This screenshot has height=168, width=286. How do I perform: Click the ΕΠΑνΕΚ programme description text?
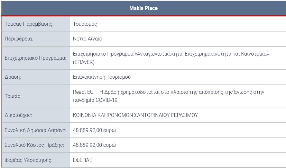point(171,58)
